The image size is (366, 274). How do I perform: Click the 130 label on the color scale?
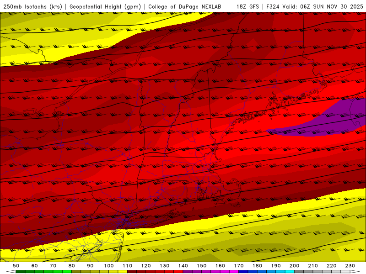(x=165, y=266)
